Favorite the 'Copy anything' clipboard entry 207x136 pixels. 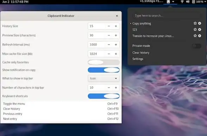195,23
